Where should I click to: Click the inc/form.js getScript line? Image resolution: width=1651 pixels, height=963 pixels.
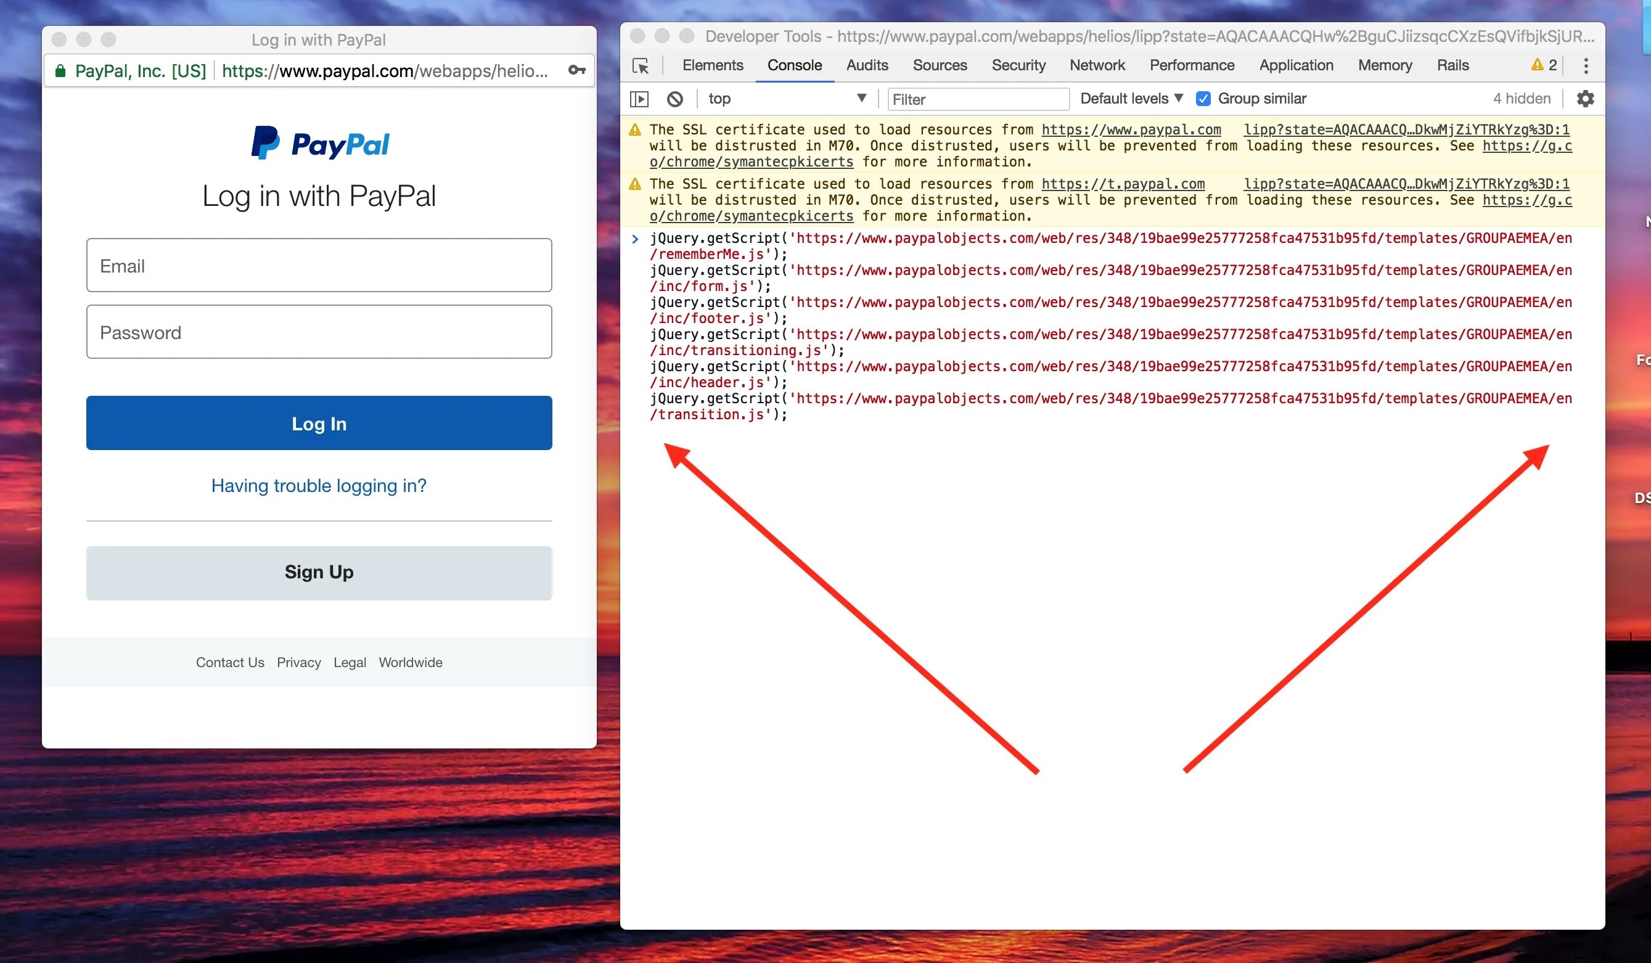tap(1110, 279)
